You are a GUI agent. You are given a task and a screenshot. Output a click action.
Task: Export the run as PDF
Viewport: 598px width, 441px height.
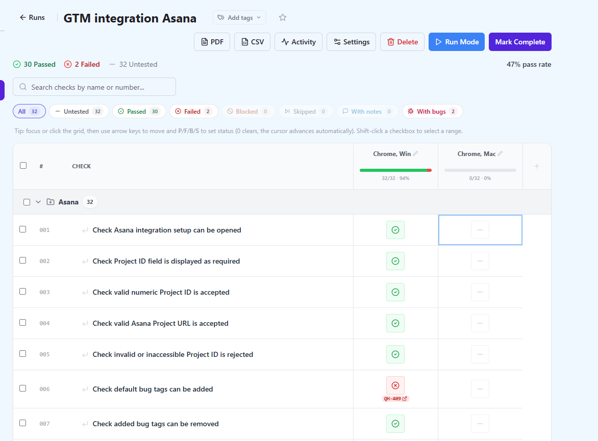(x=212, y=42)
